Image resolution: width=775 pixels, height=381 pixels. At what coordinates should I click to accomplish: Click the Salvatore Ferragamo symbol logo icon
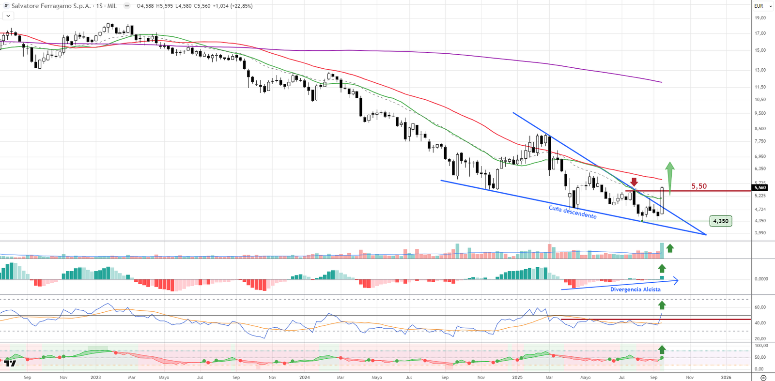coord(6,6)
